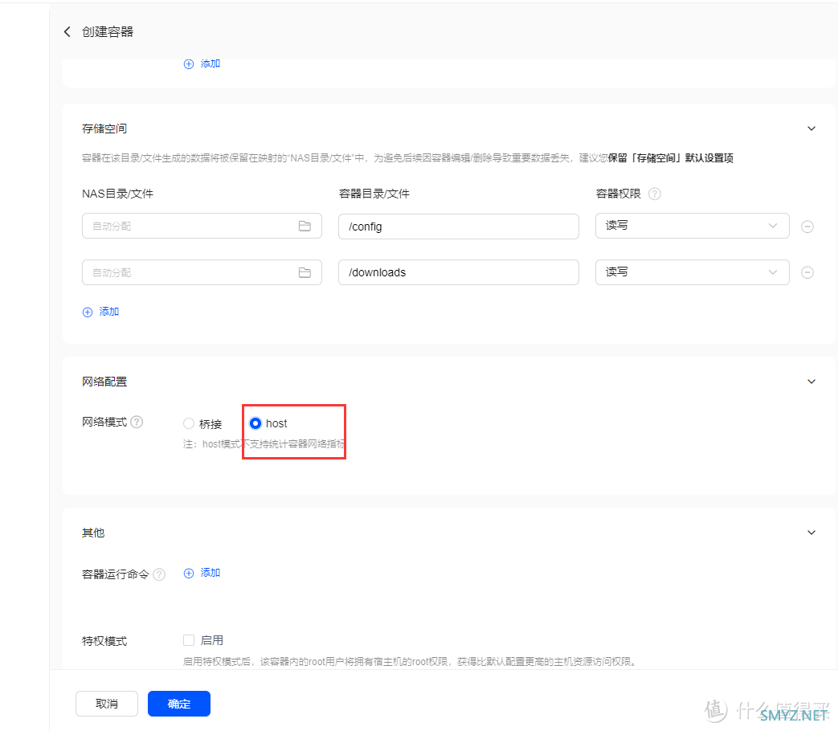Open the 读写 dropdown for the /config row
Viewport: 838px width, 731px height.
(692, 226)
